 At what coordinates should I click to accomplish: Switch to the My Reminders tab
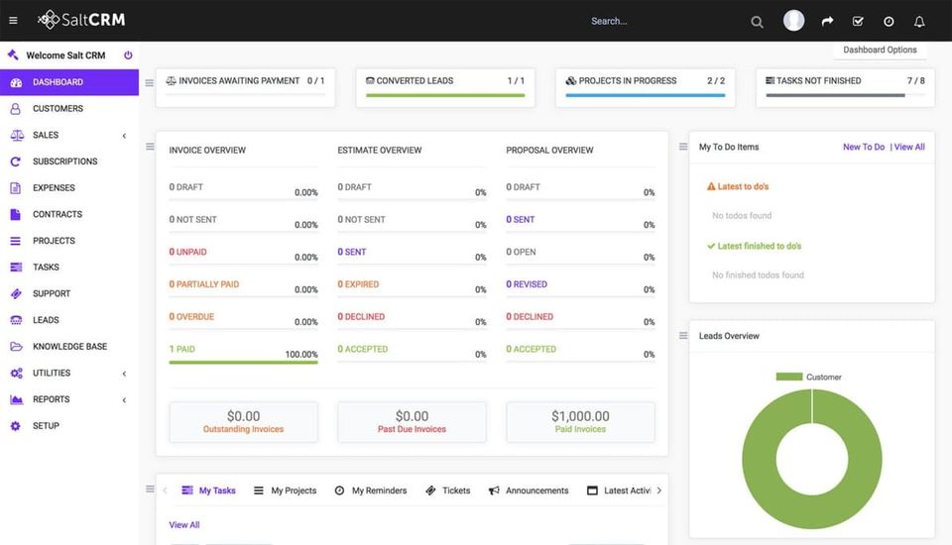coord(370,490)
